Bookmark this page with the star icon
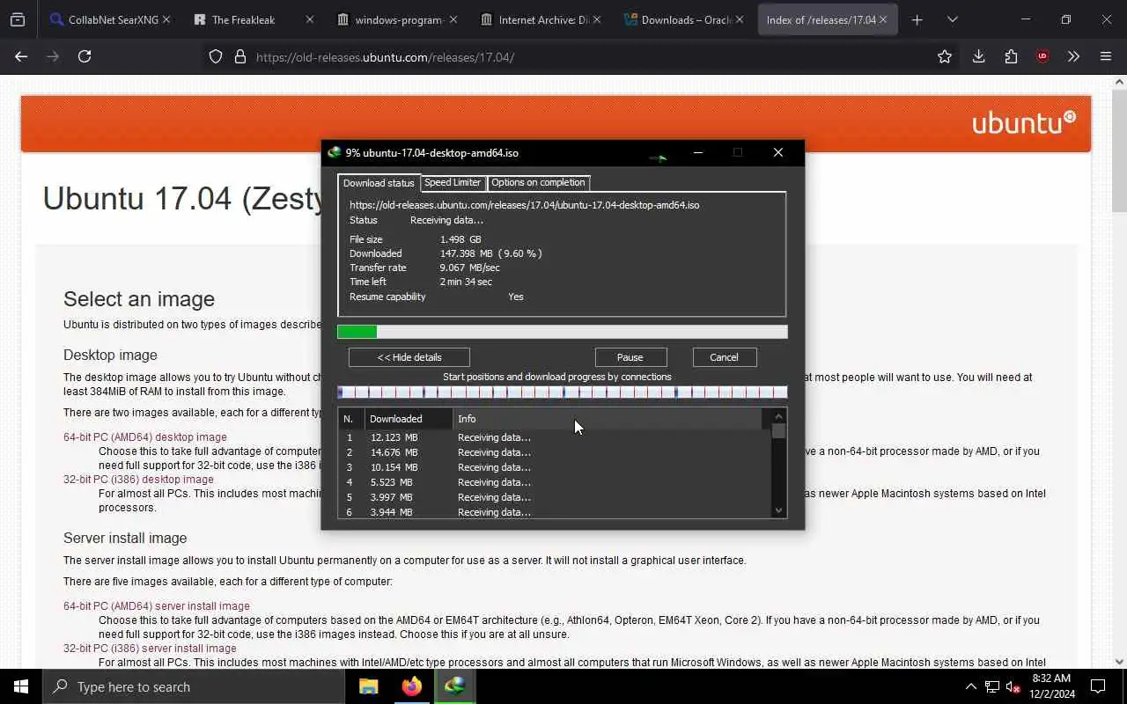This screenshot has width=1127, height=704. [945, 56]
